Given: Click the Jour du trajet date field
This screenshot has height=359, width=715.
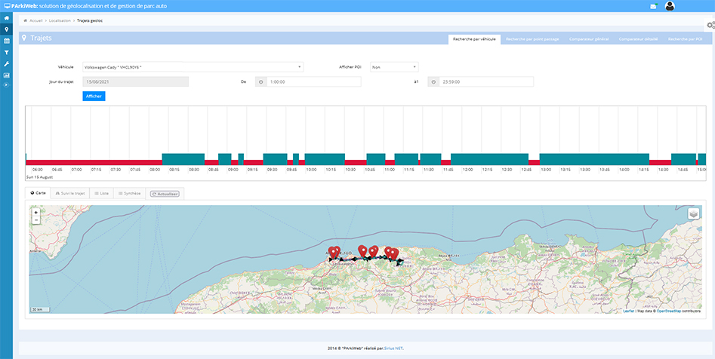Looking at the screenshot, I should tap(135, 81).
